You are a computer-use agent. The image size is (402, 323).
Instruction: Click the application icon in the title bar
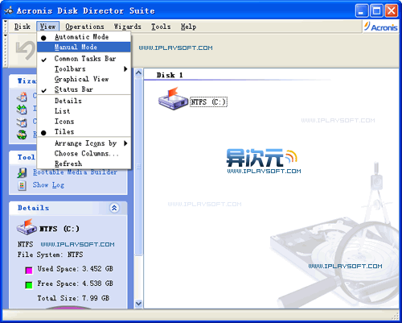click(9, 10)
